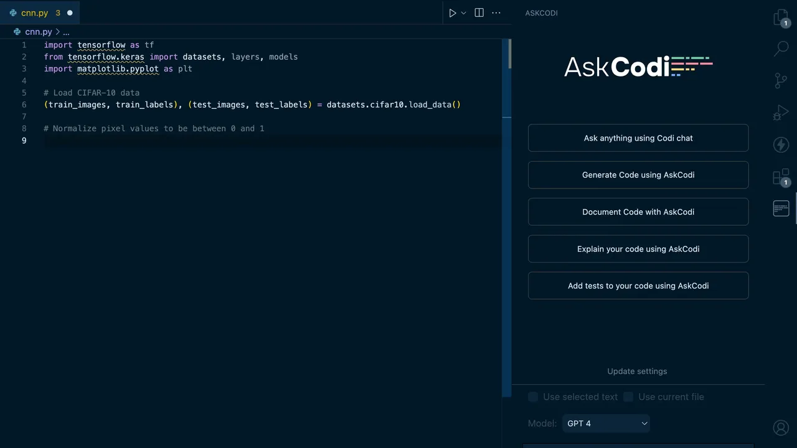The image size is (797, 448).
Task: Click Add tests to your code using AskCodi
Action: pos(638,286)
